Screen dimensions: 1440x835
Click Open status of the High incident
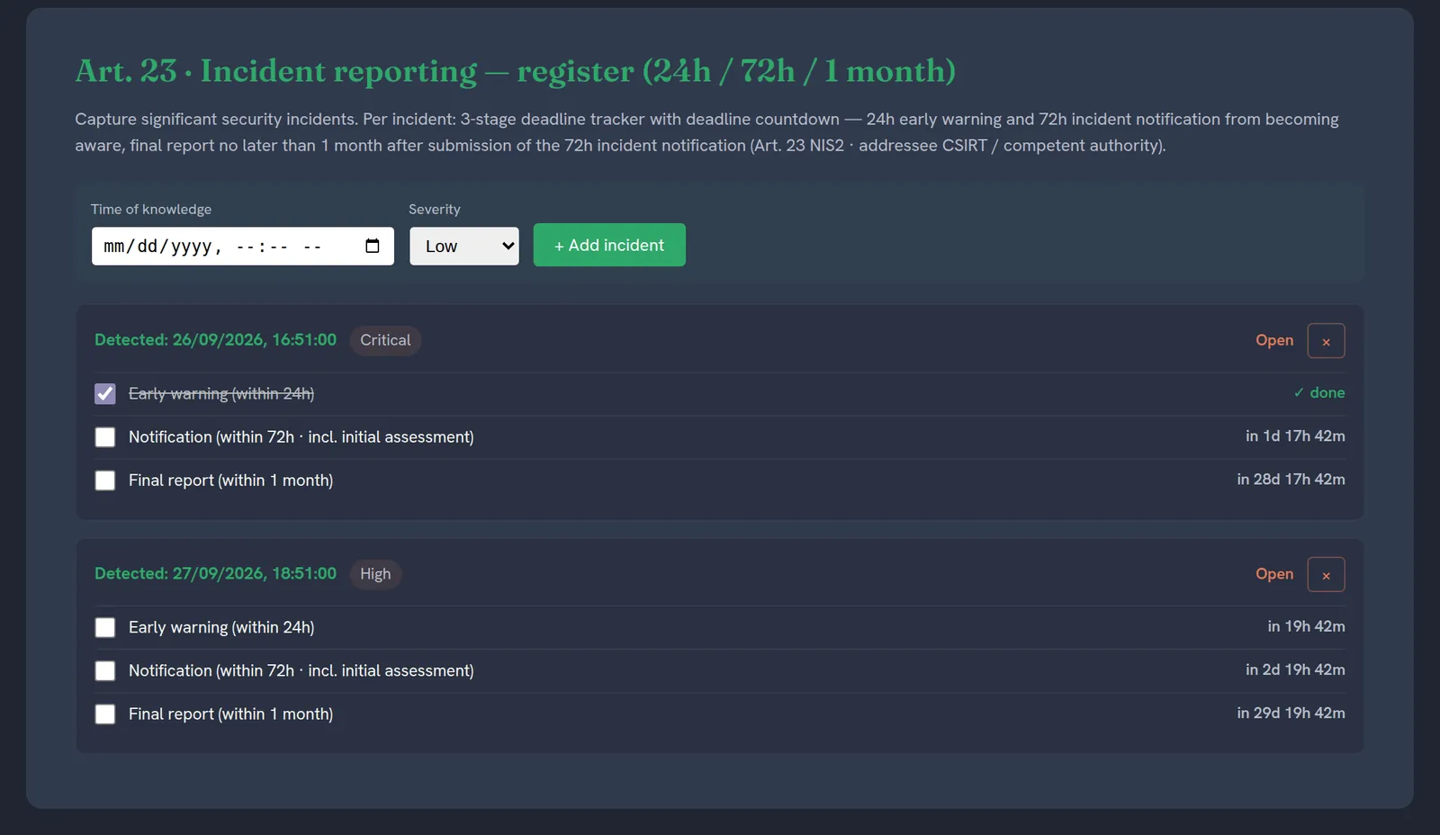click(x=1274, y=574)
